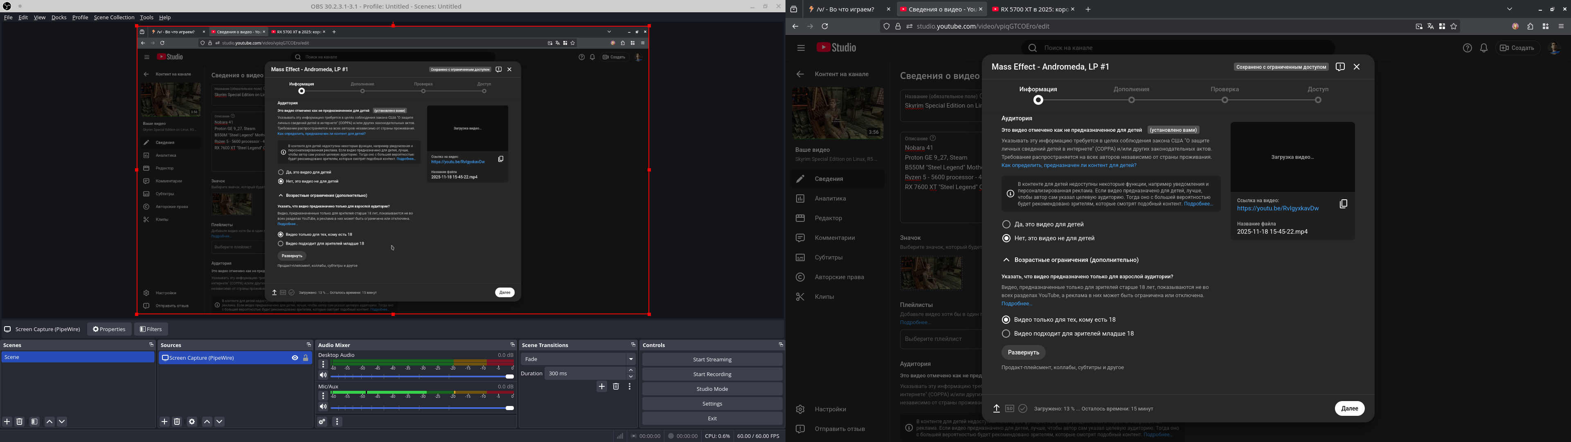Viewport: 1571px width, 442px height.
Task: Open advanced audio properties gear
Action: pos(323,422)
